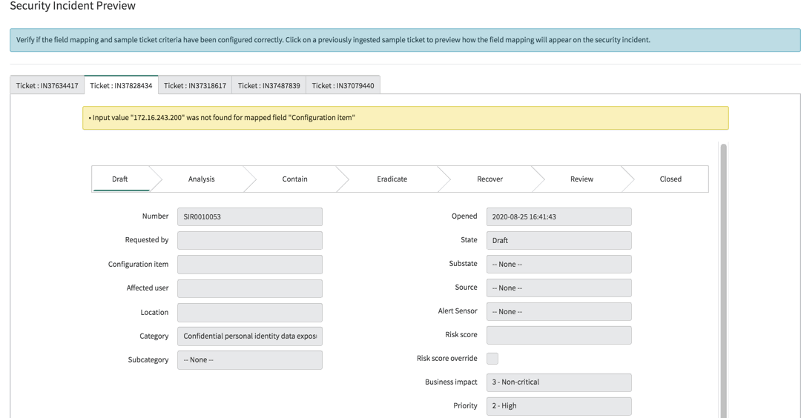Image resolution: width=801 pixels, height=418 pixels.
Task: Expand the Subcategory dropdown
Action: (250, 359)
